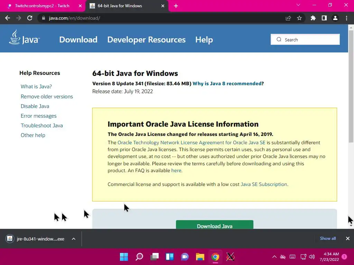The image size is (354, 265).
Task: Switch to the Twitchcontrolsmypc2 - Twitch tab
Action: pyautogui.click(x=42, y=6)
